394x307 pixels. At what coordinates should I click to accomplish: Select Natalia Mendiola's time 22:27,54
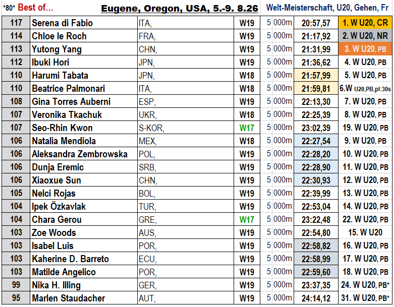click(x=316, y=141)
